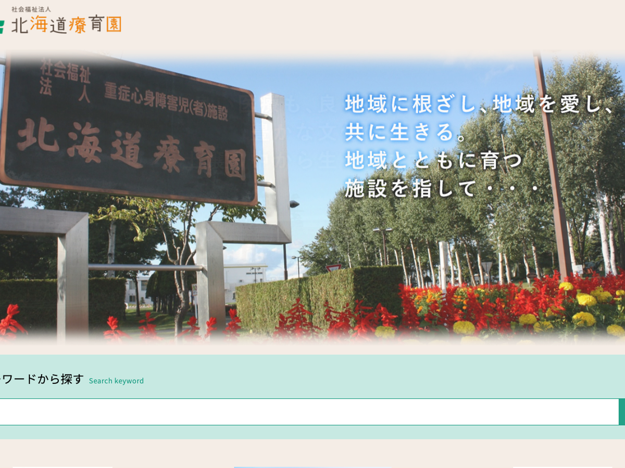Click the green 'Search keyword' label
625x468 pixels.
pos(116,381)
